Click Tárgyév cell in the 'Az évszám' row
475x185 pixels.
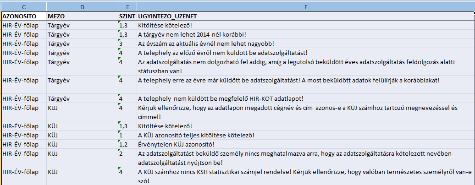pyautogui.click(x=82, y=44)
